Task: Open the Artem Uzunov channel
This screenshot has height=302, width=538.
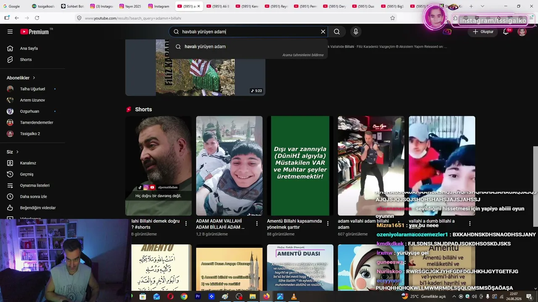Action: [x=32, y=100]
